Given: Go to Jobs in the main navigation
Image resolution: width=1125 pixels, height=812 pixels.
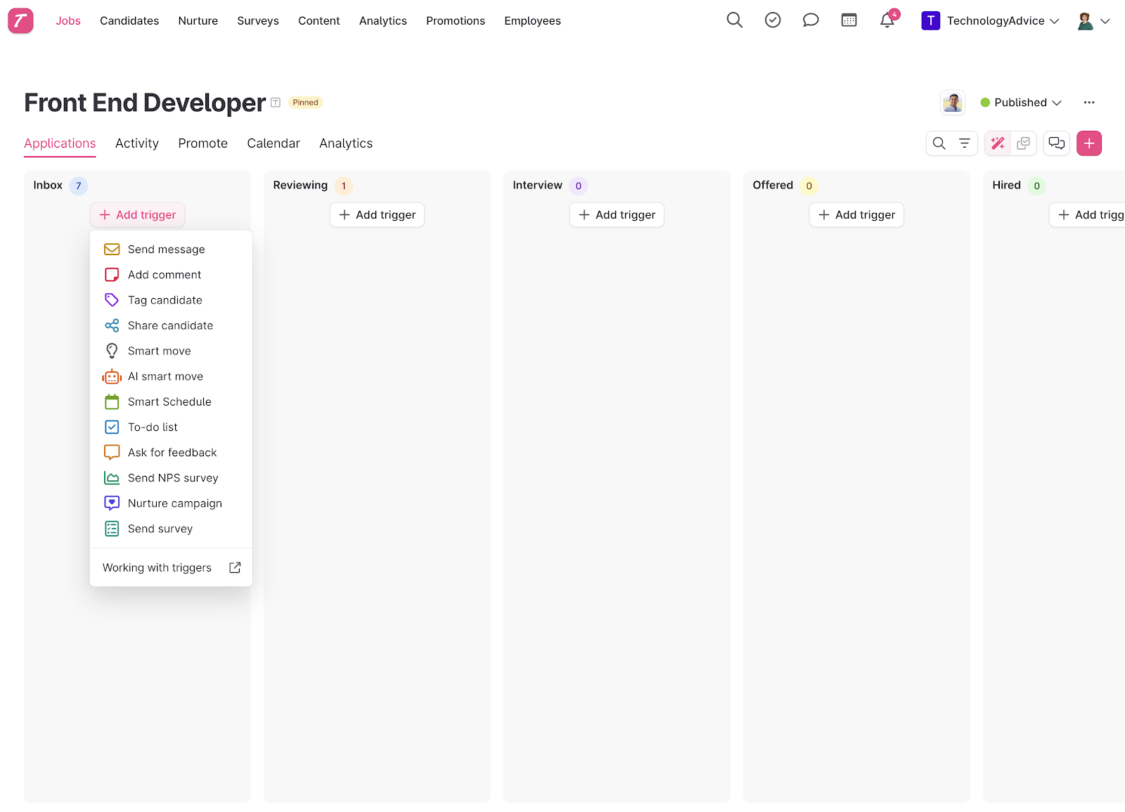Looking at the screenshot, I should click(68, 20).
